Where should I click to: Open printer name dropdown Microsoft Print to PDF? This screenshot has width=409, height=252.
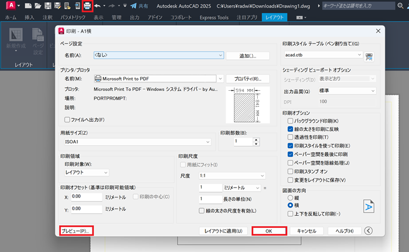click(159, 79)
